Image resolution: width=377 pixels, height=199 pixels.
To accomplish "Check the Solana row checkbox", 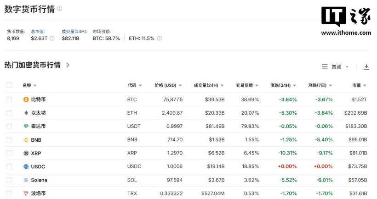I will [x=9, y=180].
